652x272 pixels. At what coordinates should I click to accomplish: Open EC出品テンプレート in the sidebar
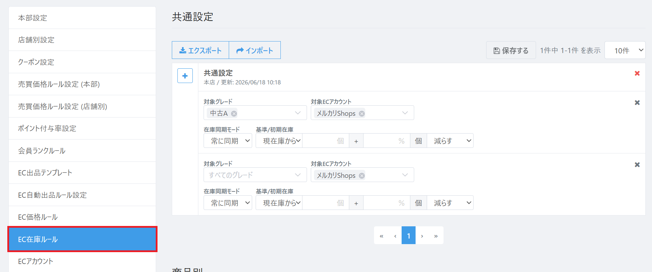(x=82, y=173)
